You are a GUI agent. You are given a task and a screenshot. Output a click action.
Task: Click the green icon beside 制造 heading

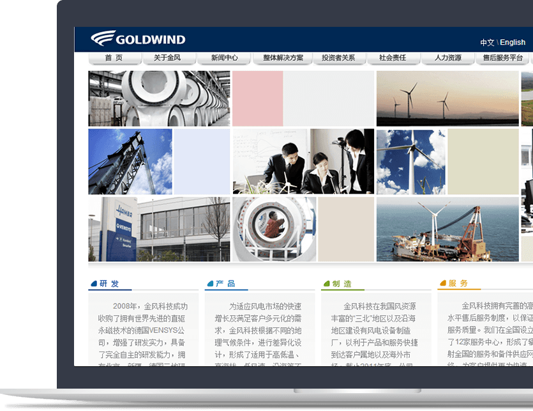point(326,284)
